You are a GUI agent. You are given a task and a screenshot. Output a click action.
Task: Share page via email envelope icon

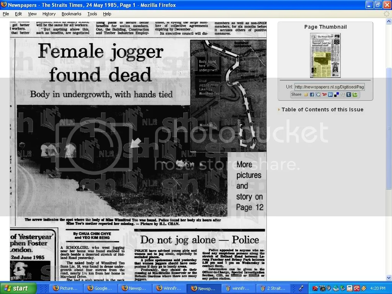(x=305, y=95)
